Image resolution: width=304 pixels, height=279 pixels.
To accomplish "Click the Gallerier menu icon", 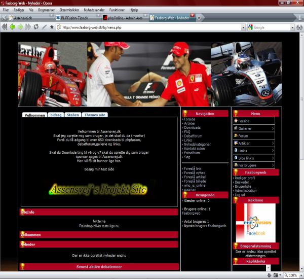I will tap(236, 128).
